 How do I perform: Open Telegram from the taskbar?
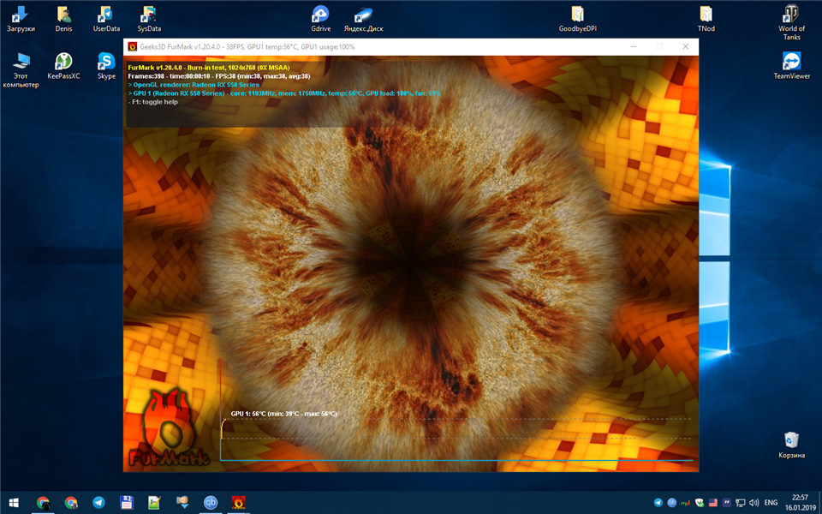point(98,503)
